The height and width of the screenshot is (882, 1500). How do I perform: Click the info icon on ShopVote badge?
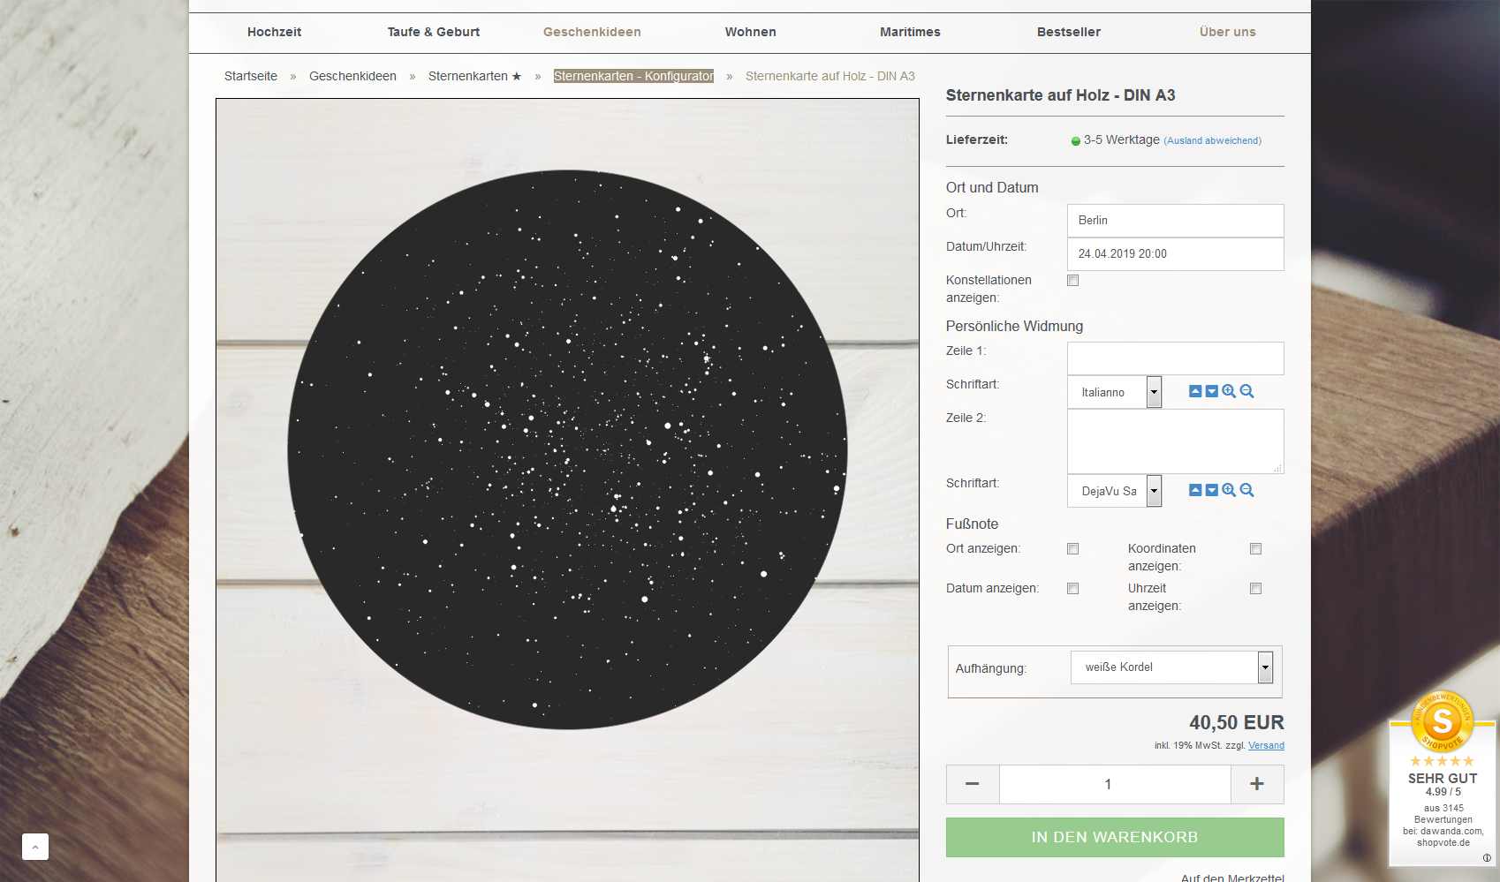point(1487,857)
